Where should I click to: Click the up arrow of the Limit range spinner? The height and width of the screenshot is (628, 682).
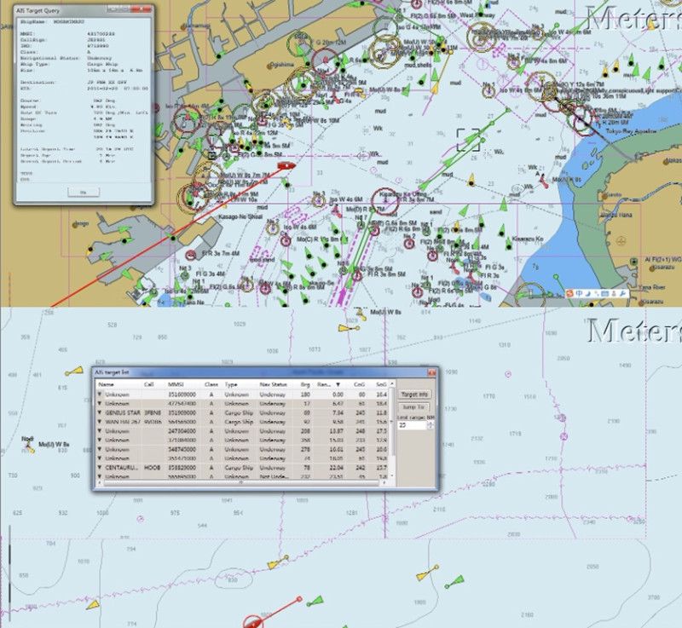pos(431,424)
